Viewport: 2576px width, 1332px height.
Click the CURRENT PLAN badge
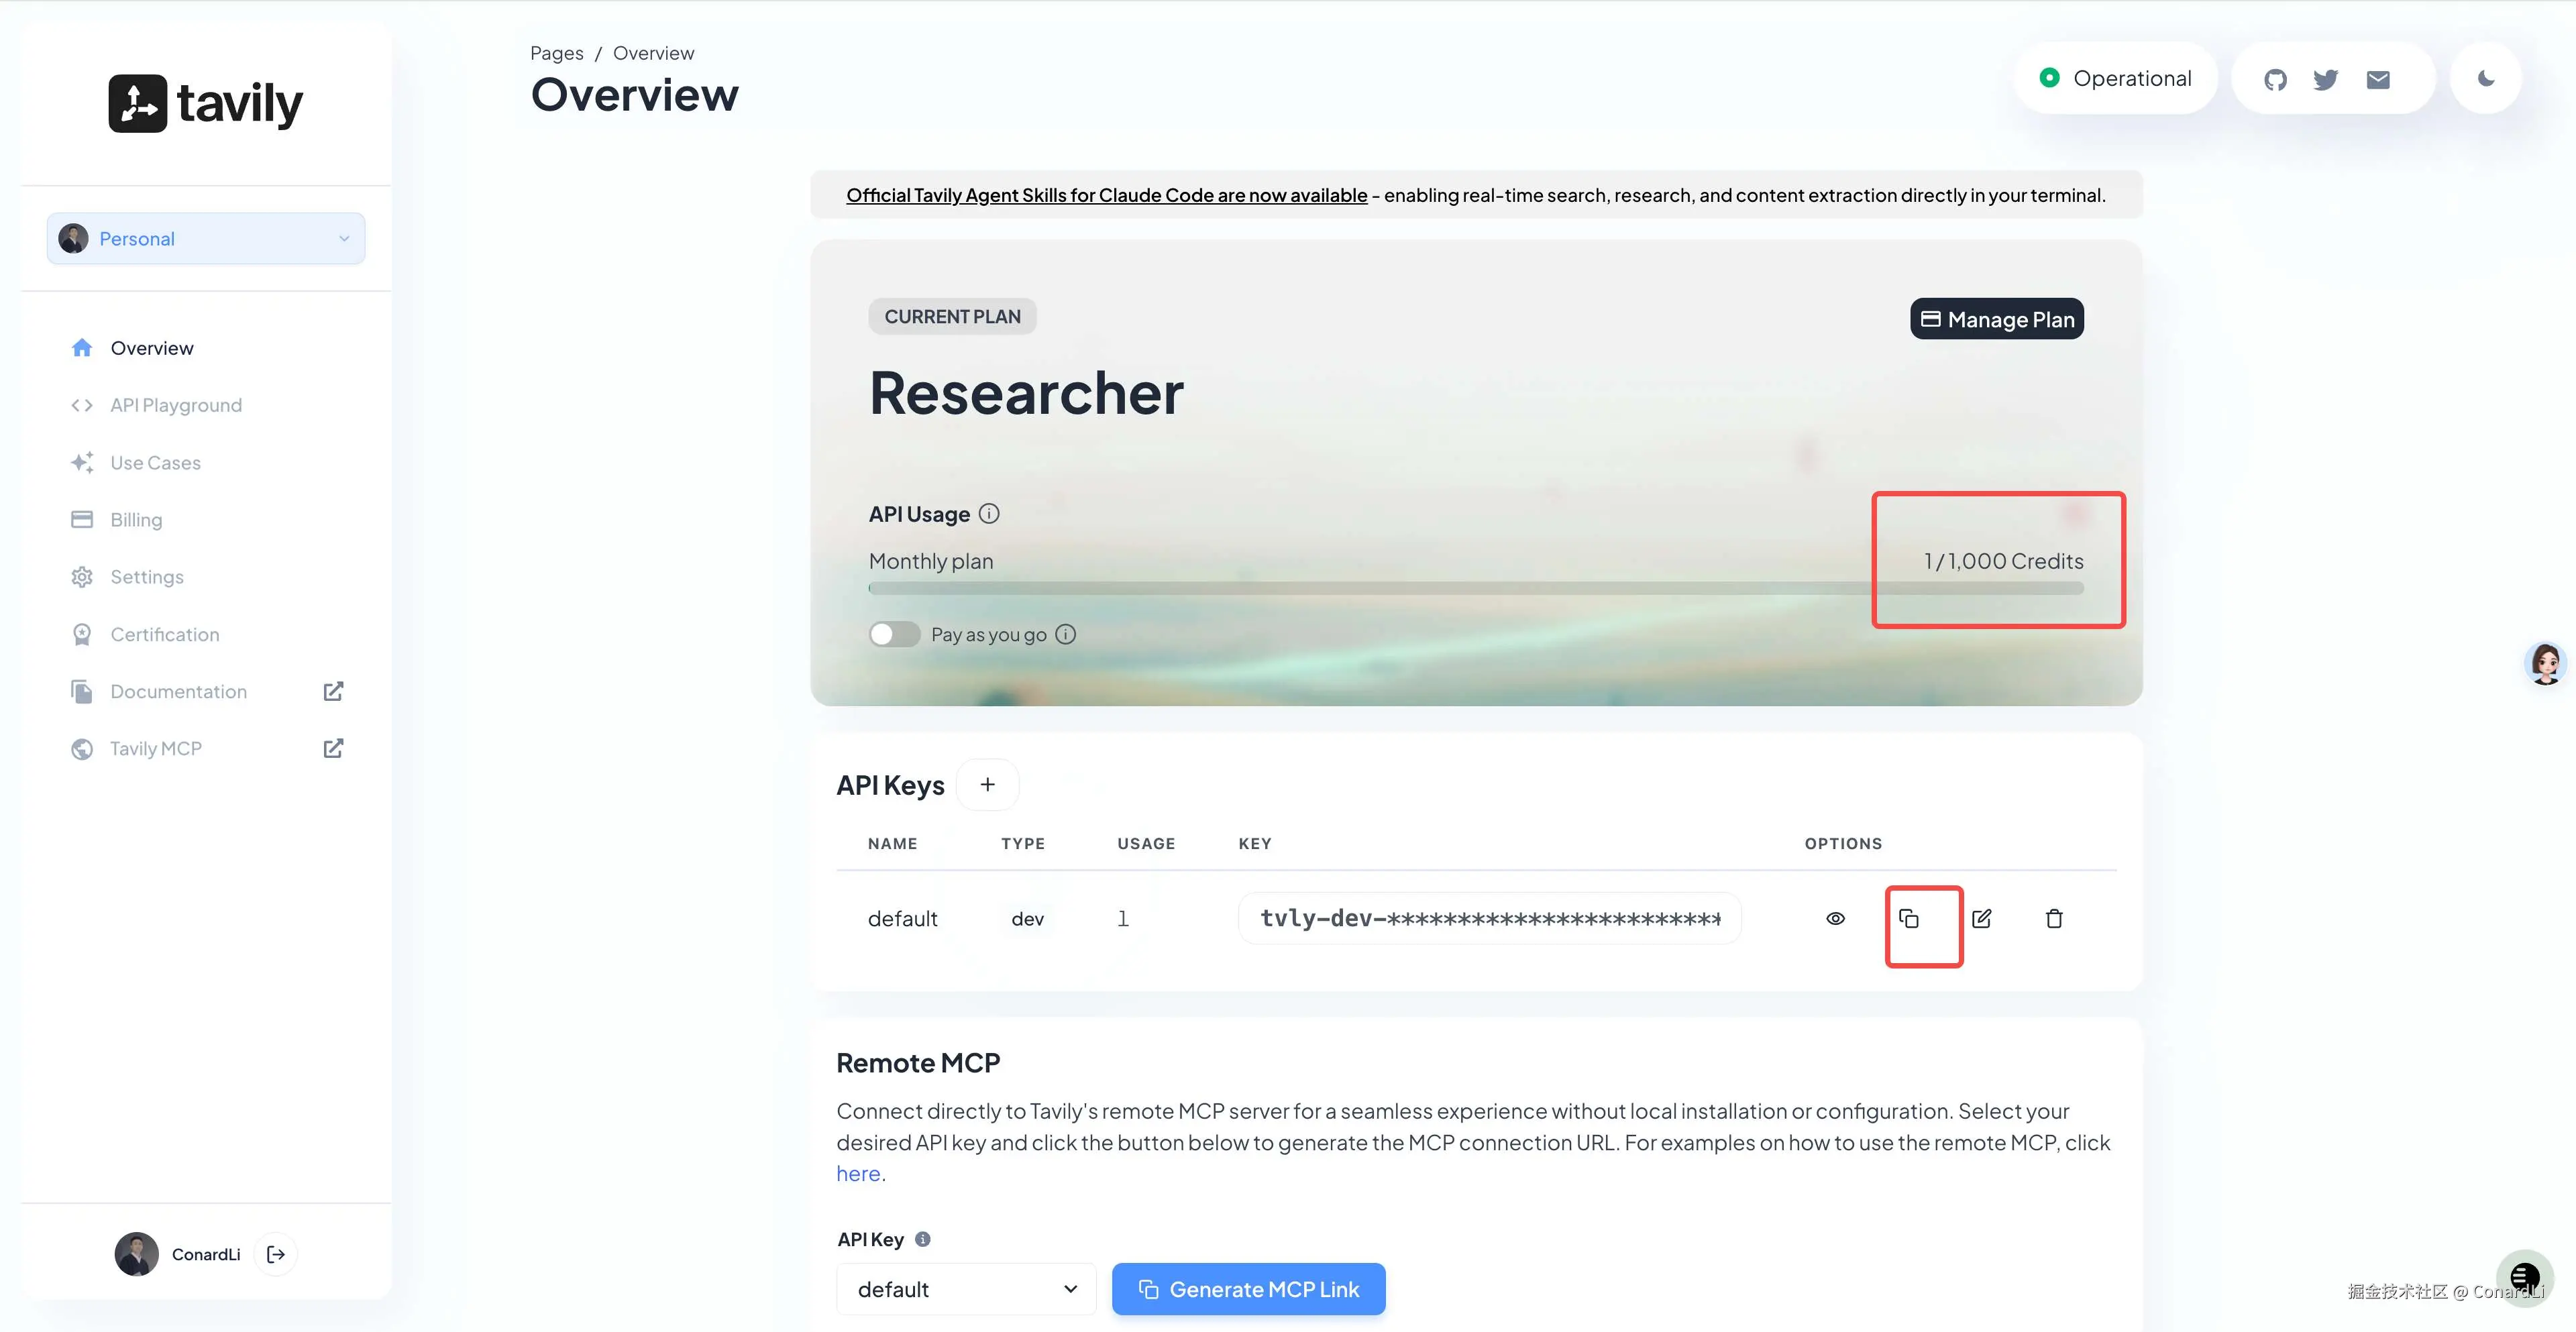(x=953, y=316)
